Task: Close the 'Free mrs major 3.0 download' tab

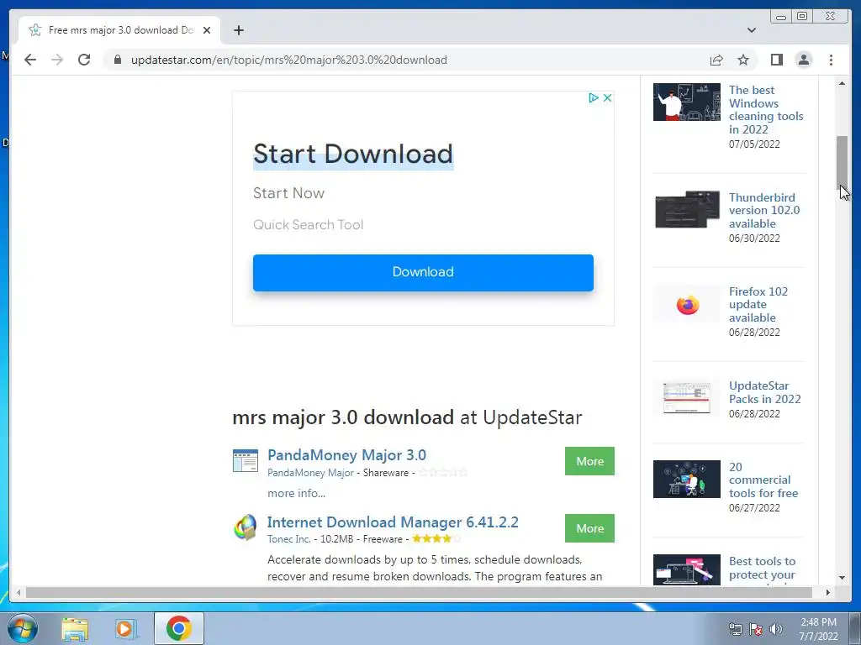Action: (207, 30)
